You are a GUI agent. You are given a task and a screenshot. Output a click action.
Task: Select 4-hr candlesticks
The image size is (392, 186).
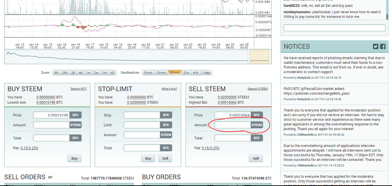click(195, 73)
